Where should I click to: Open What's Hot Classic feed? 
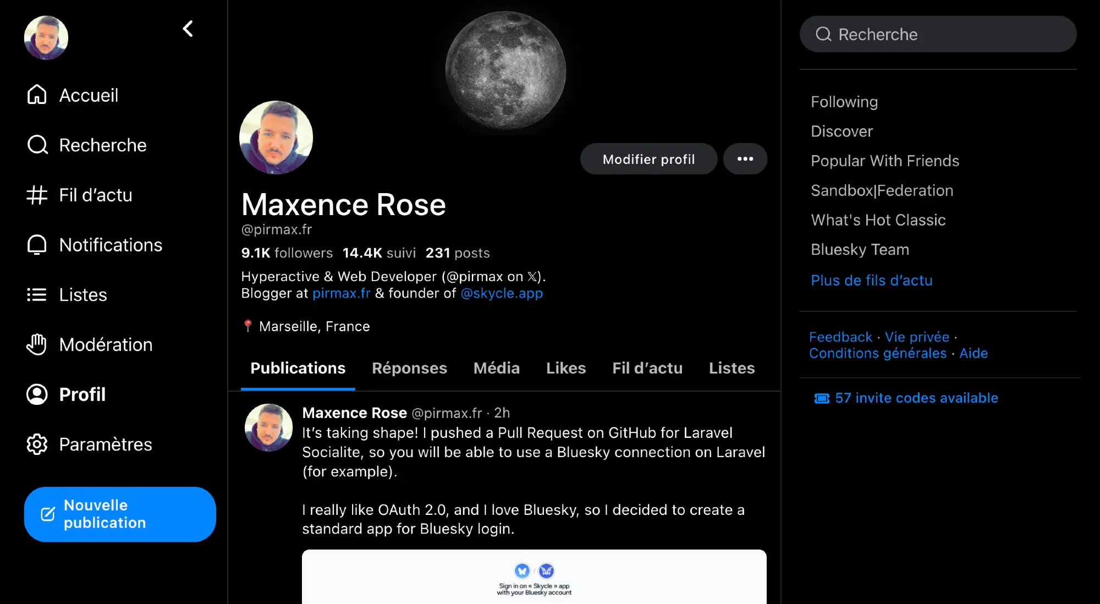point(878,220)
